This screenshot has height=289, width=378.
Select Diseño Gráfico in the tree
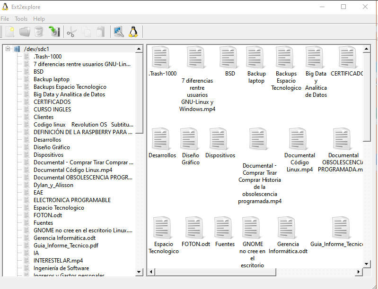pos(52,147)
